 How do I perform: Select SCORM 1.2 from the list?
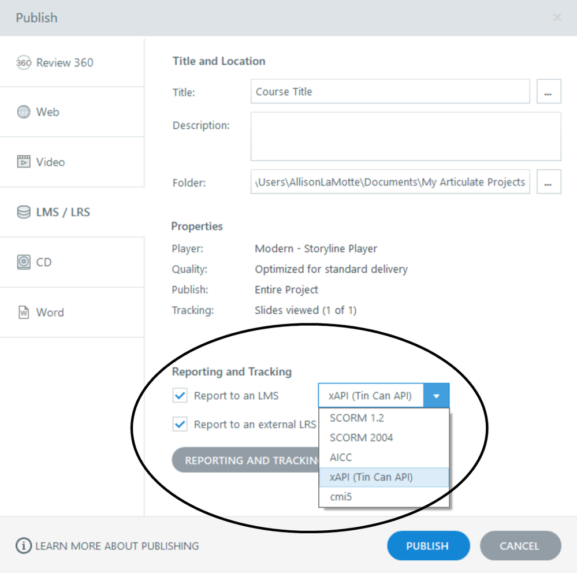pos(356,418)
